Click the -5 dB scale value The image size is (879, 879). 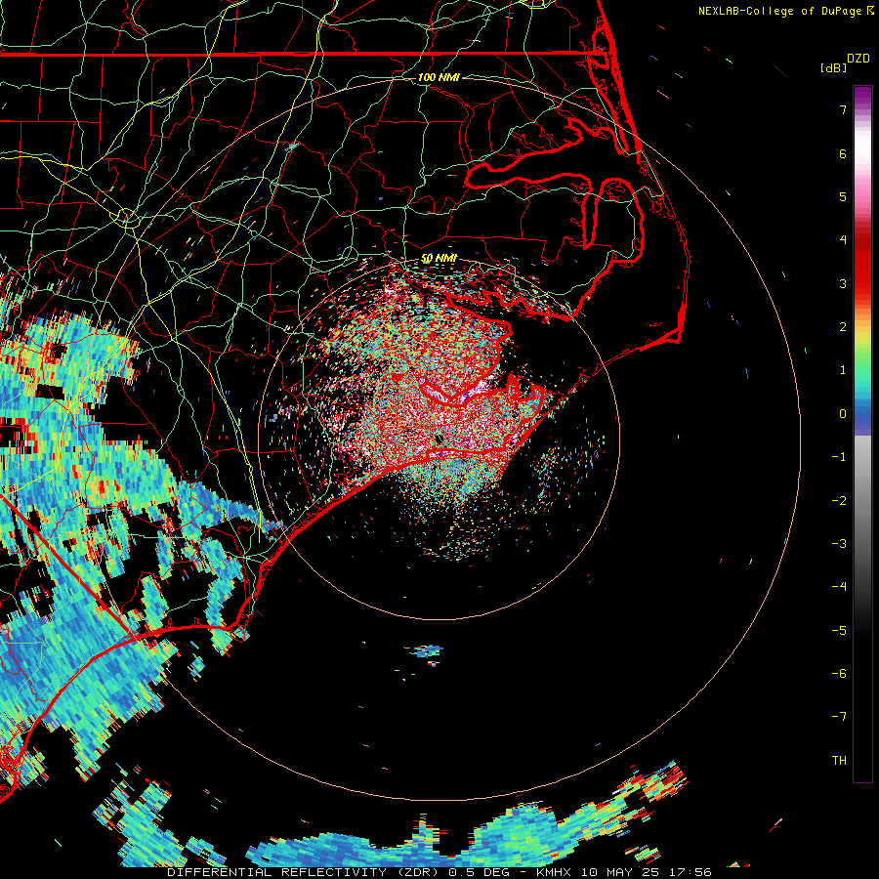(x=839, y=631)
